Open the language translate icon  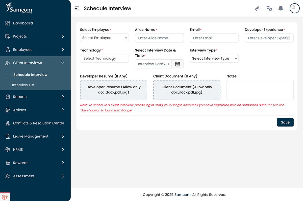(x=269, y=9)
